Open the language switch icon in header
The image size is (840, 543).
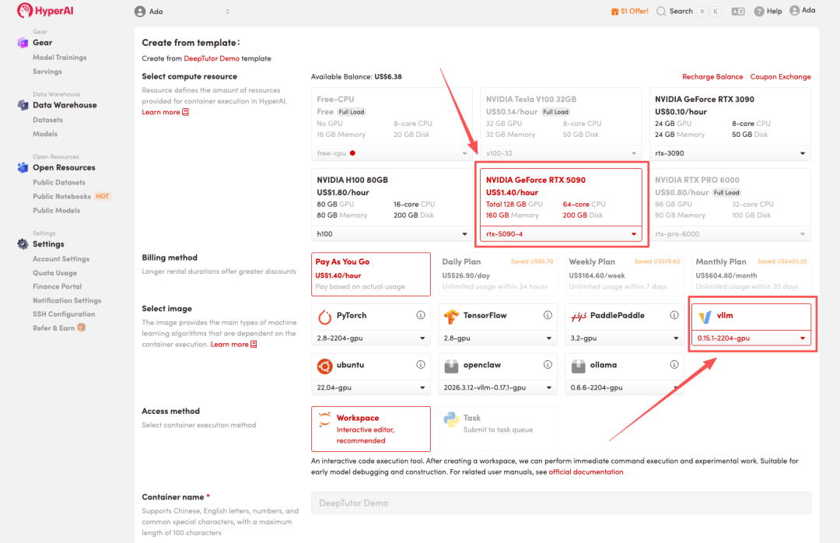[x=737, y=12]
